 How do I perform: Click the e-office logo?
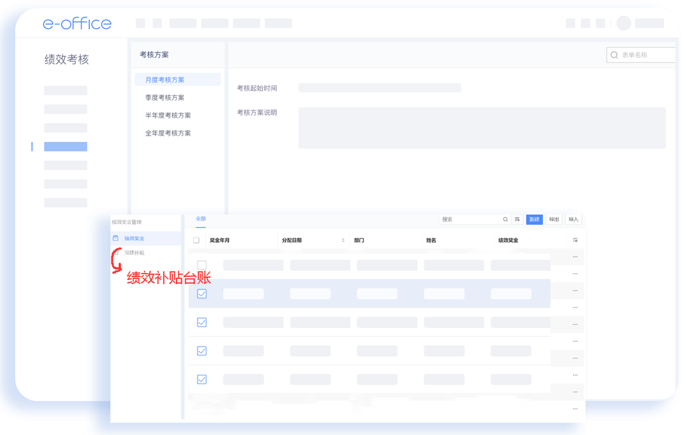[77, 24]
